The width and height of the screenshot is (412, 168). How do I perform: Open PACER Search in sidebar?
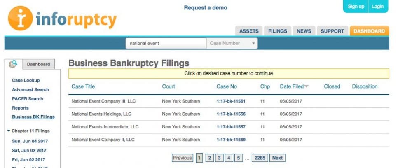pyautogui.click(x=27, y=99)
